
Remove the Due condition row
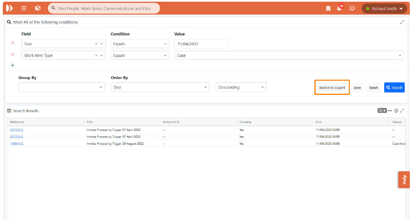pos(12,43)
